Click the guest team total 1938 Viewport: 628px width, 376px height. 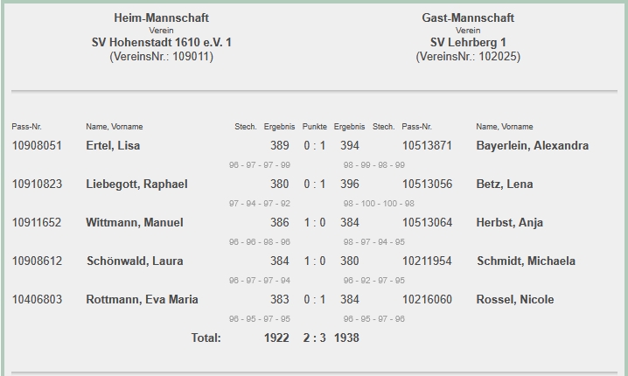point(346,338)
